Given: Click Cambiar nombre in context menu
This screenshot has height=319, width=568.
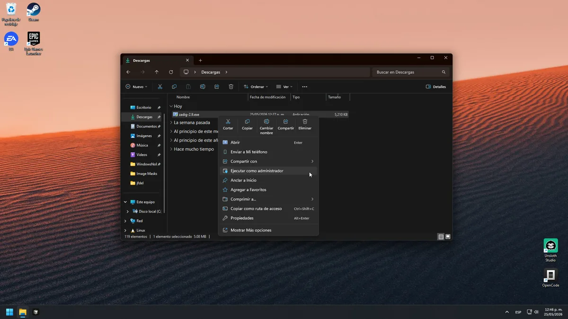Looking at the screenshot, I should 266,126.
